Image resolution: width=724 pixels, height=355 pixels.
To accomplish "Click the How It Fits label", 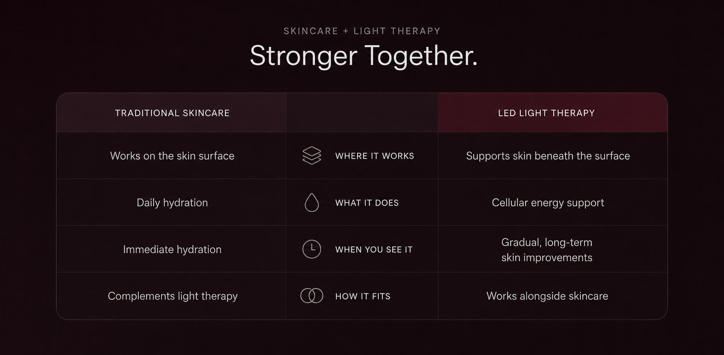I will [x=363, y=296].
